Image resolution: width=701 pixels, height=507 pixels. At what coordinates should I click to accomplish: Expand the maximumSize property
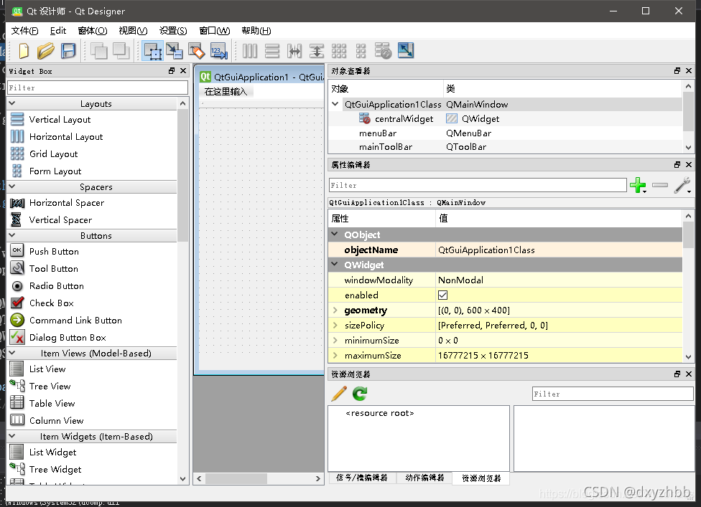[335, 355]
